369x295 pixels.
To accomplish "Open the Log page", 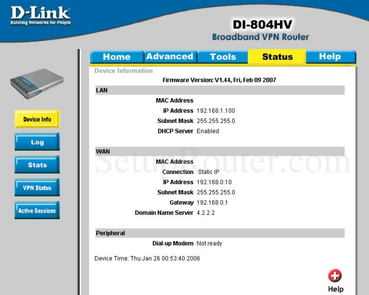I will click(x=37, y=142).
